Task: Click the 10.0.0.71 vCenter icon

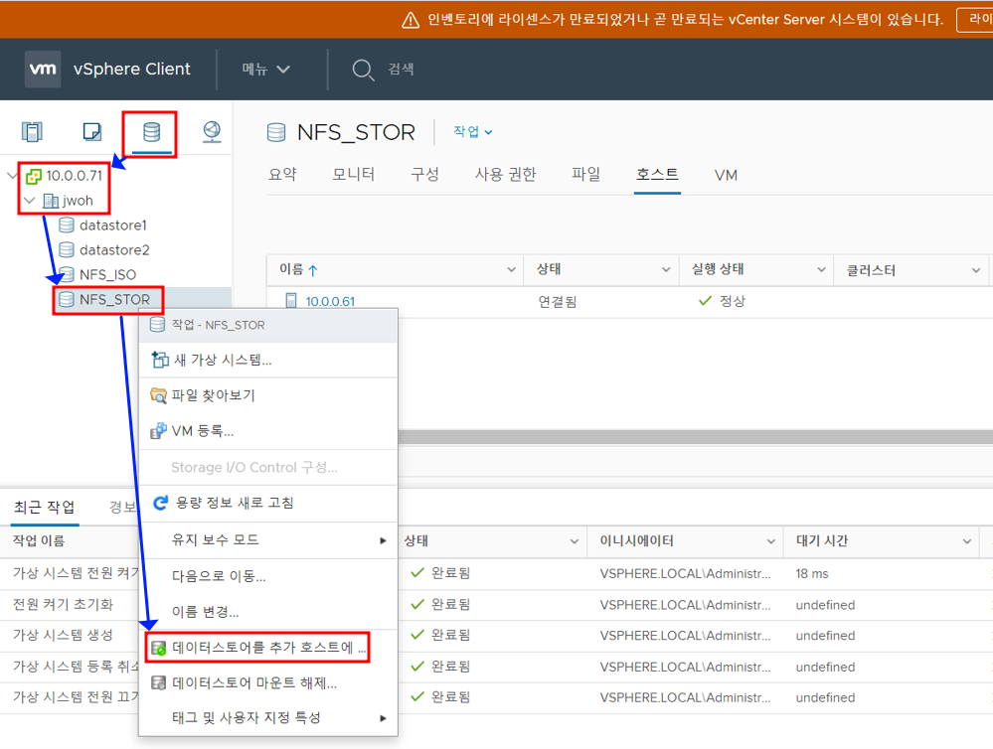Action: pos(34,176)
